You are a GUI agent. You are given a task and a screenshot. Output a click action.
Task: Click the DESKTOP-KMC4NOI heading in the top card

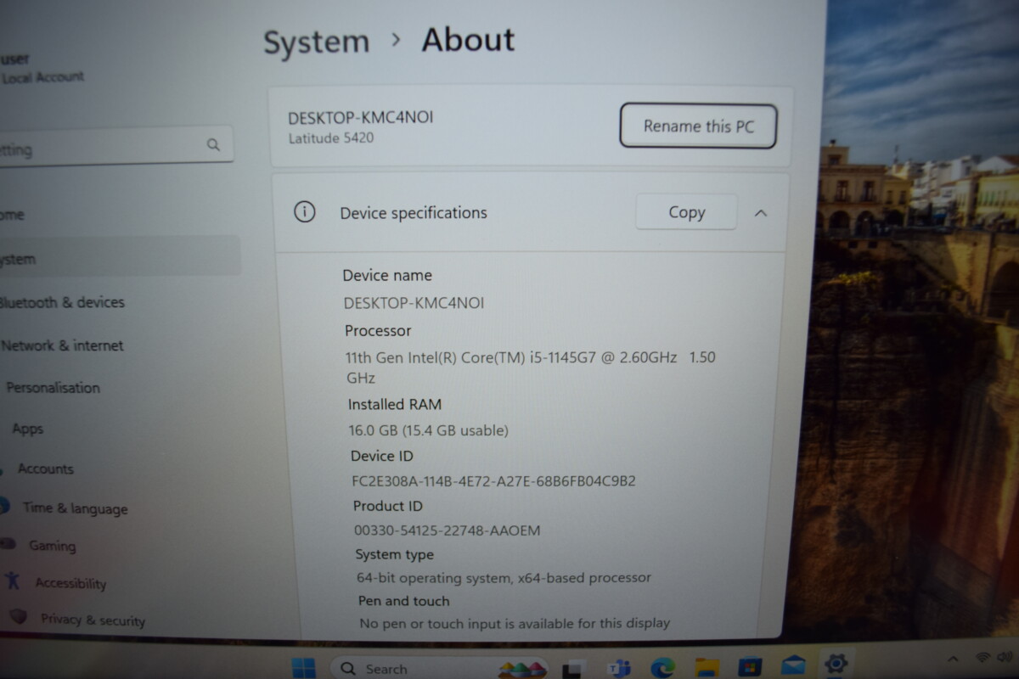[x=360, y=117]
